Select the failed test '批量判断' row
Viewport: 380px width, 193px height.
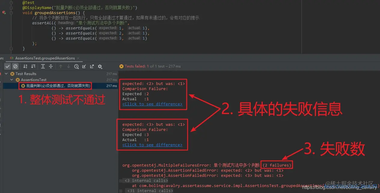tap(61, 86)
